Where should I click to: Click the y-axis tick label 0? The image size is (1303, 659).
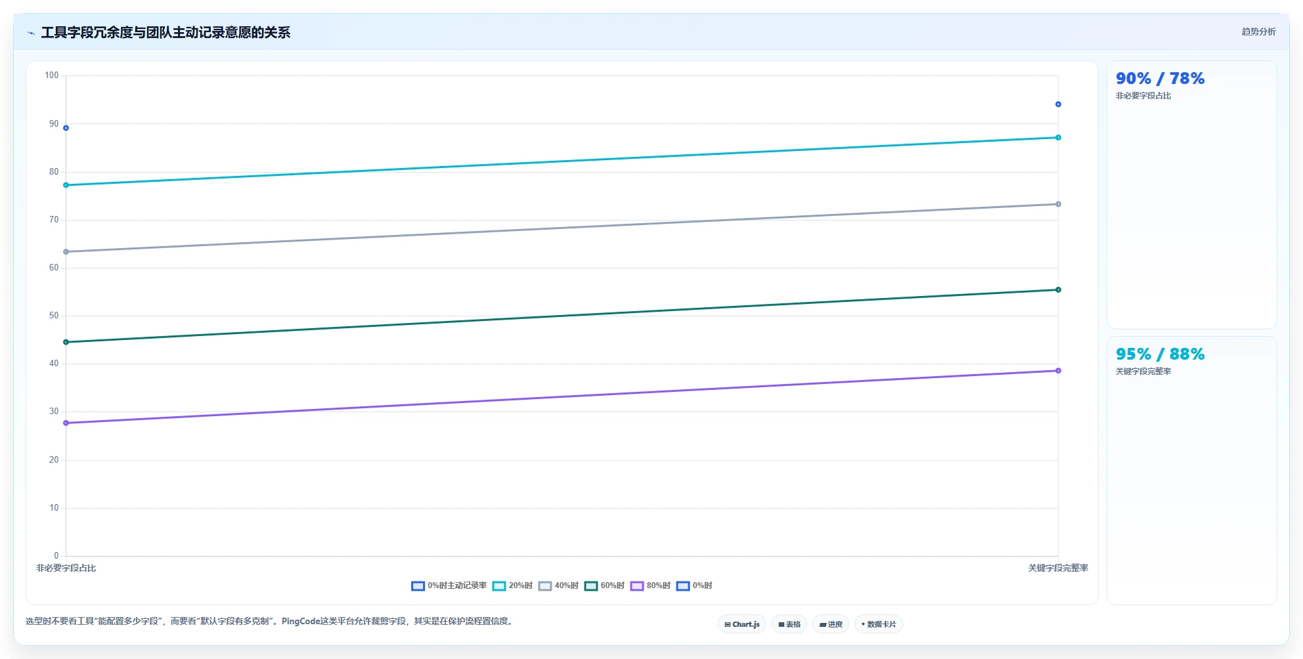point(56,556)
